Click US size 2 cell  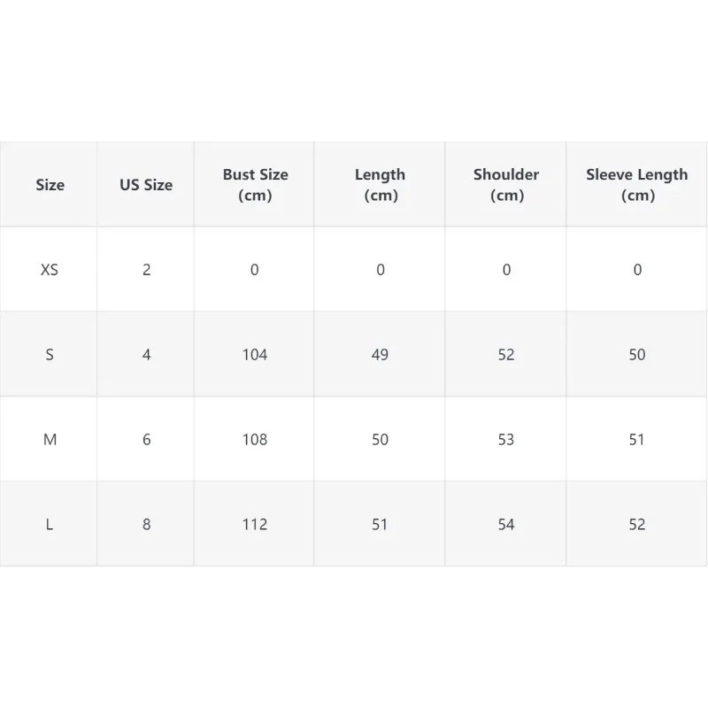[x=146, y=270]
